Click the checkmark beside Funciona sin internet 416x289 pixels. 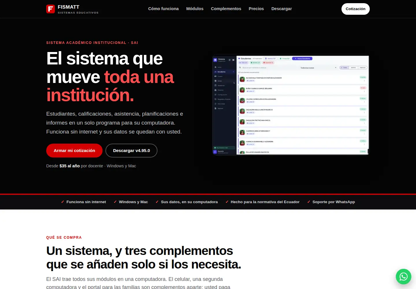[62, 202]
